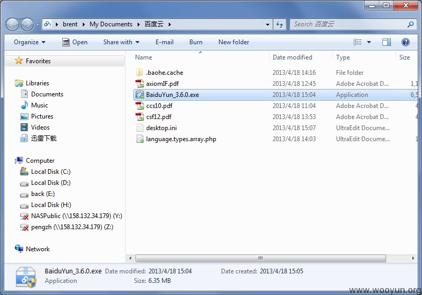Click the ccs10.pdf file name
422x295 pixels.
click(x=159, y=106)
